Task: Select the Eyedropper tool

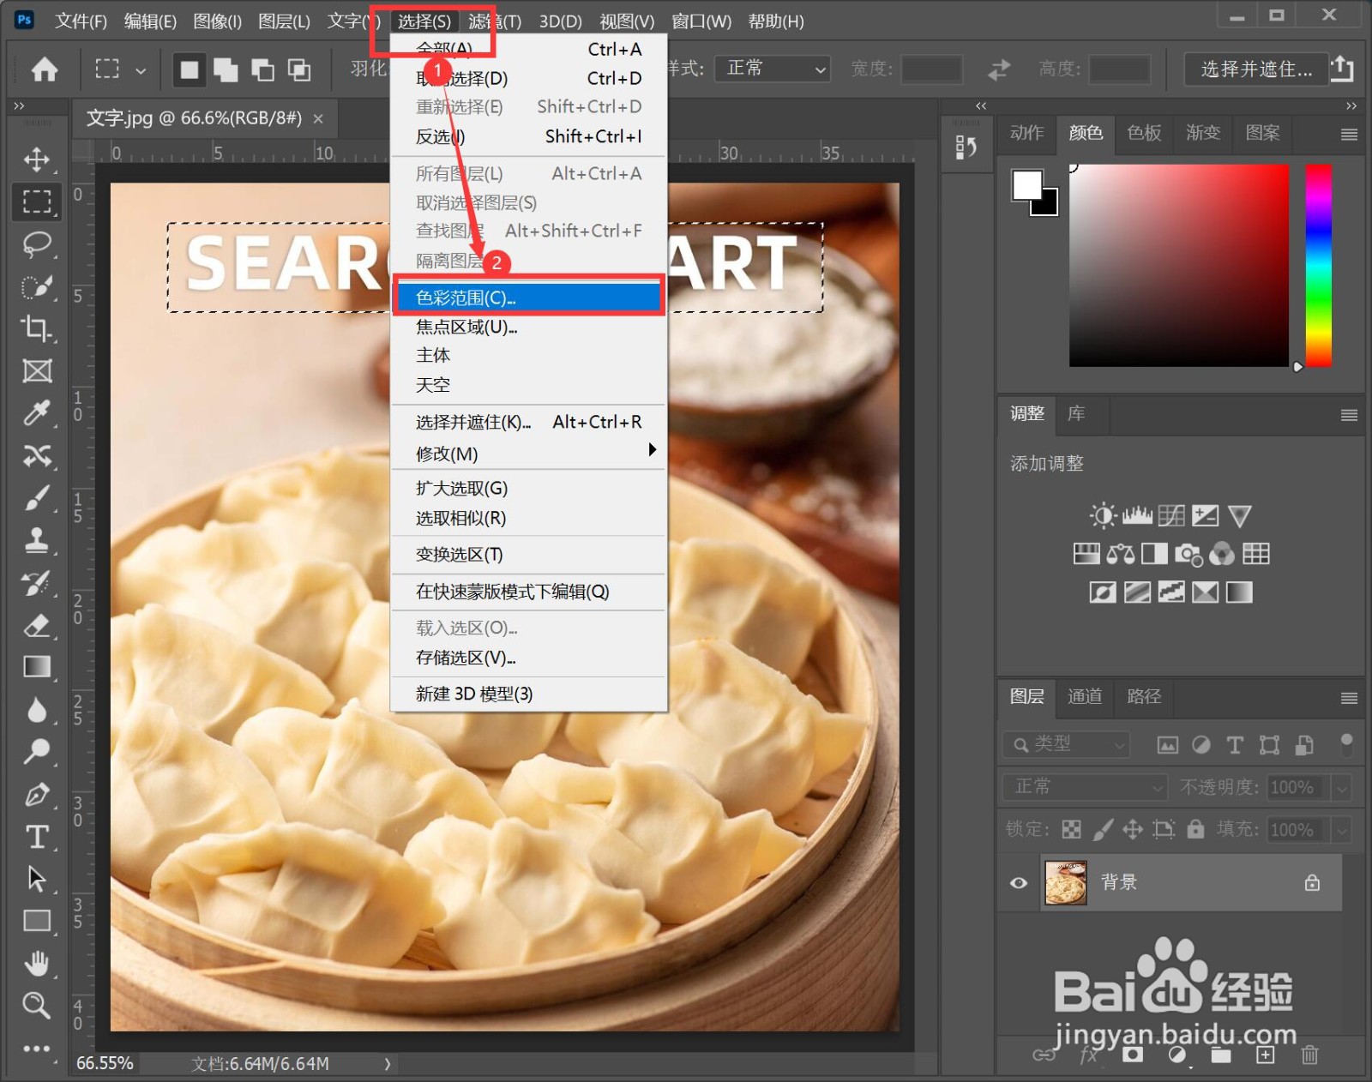Action: coord(36,413)
